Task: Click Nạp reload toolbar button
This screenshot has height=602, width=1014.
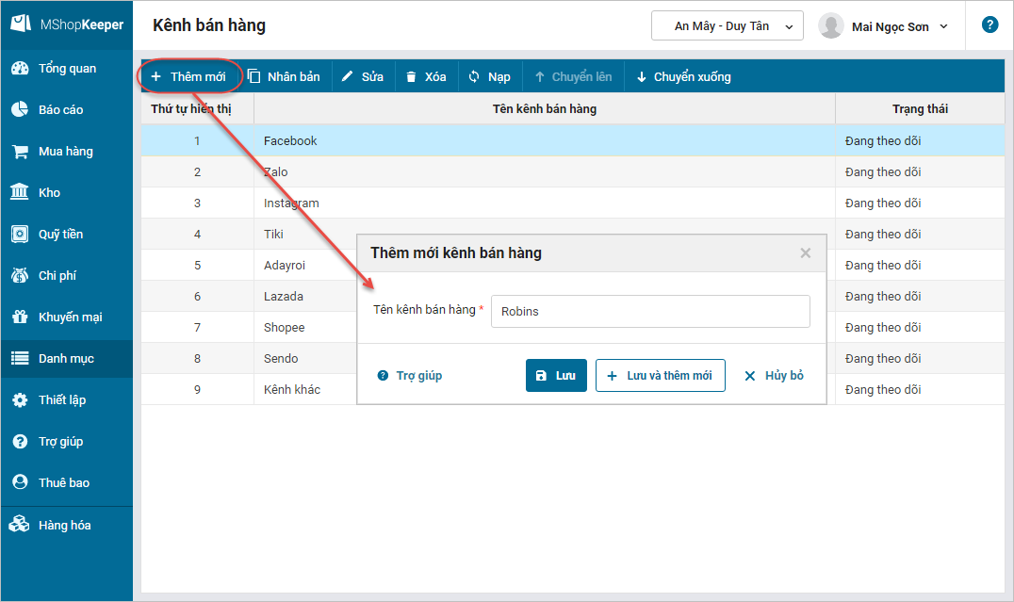Action: tap(489, 77)
